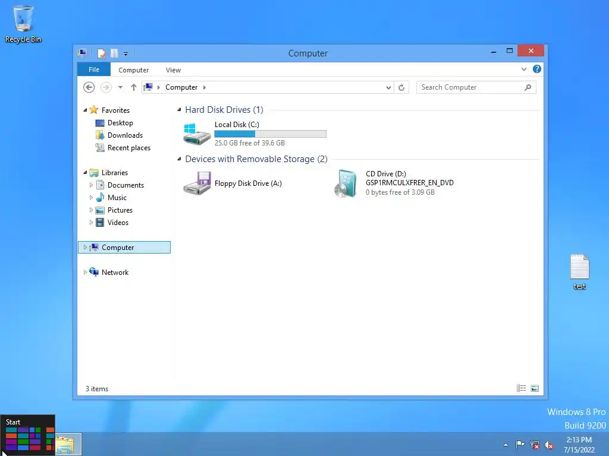The height and width of the screenshot is (456, 609).
Task: Click the search magnifier icon
Action: [528, 87]
